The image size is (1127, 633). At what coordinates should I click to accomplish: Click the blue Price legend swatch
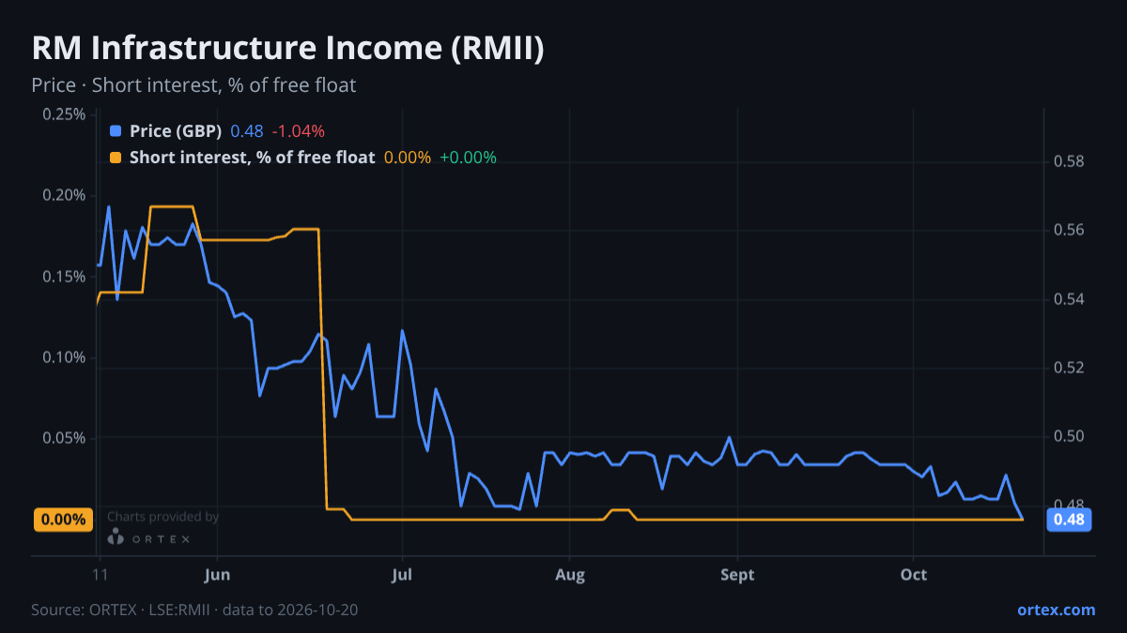[x=116, y=131]
